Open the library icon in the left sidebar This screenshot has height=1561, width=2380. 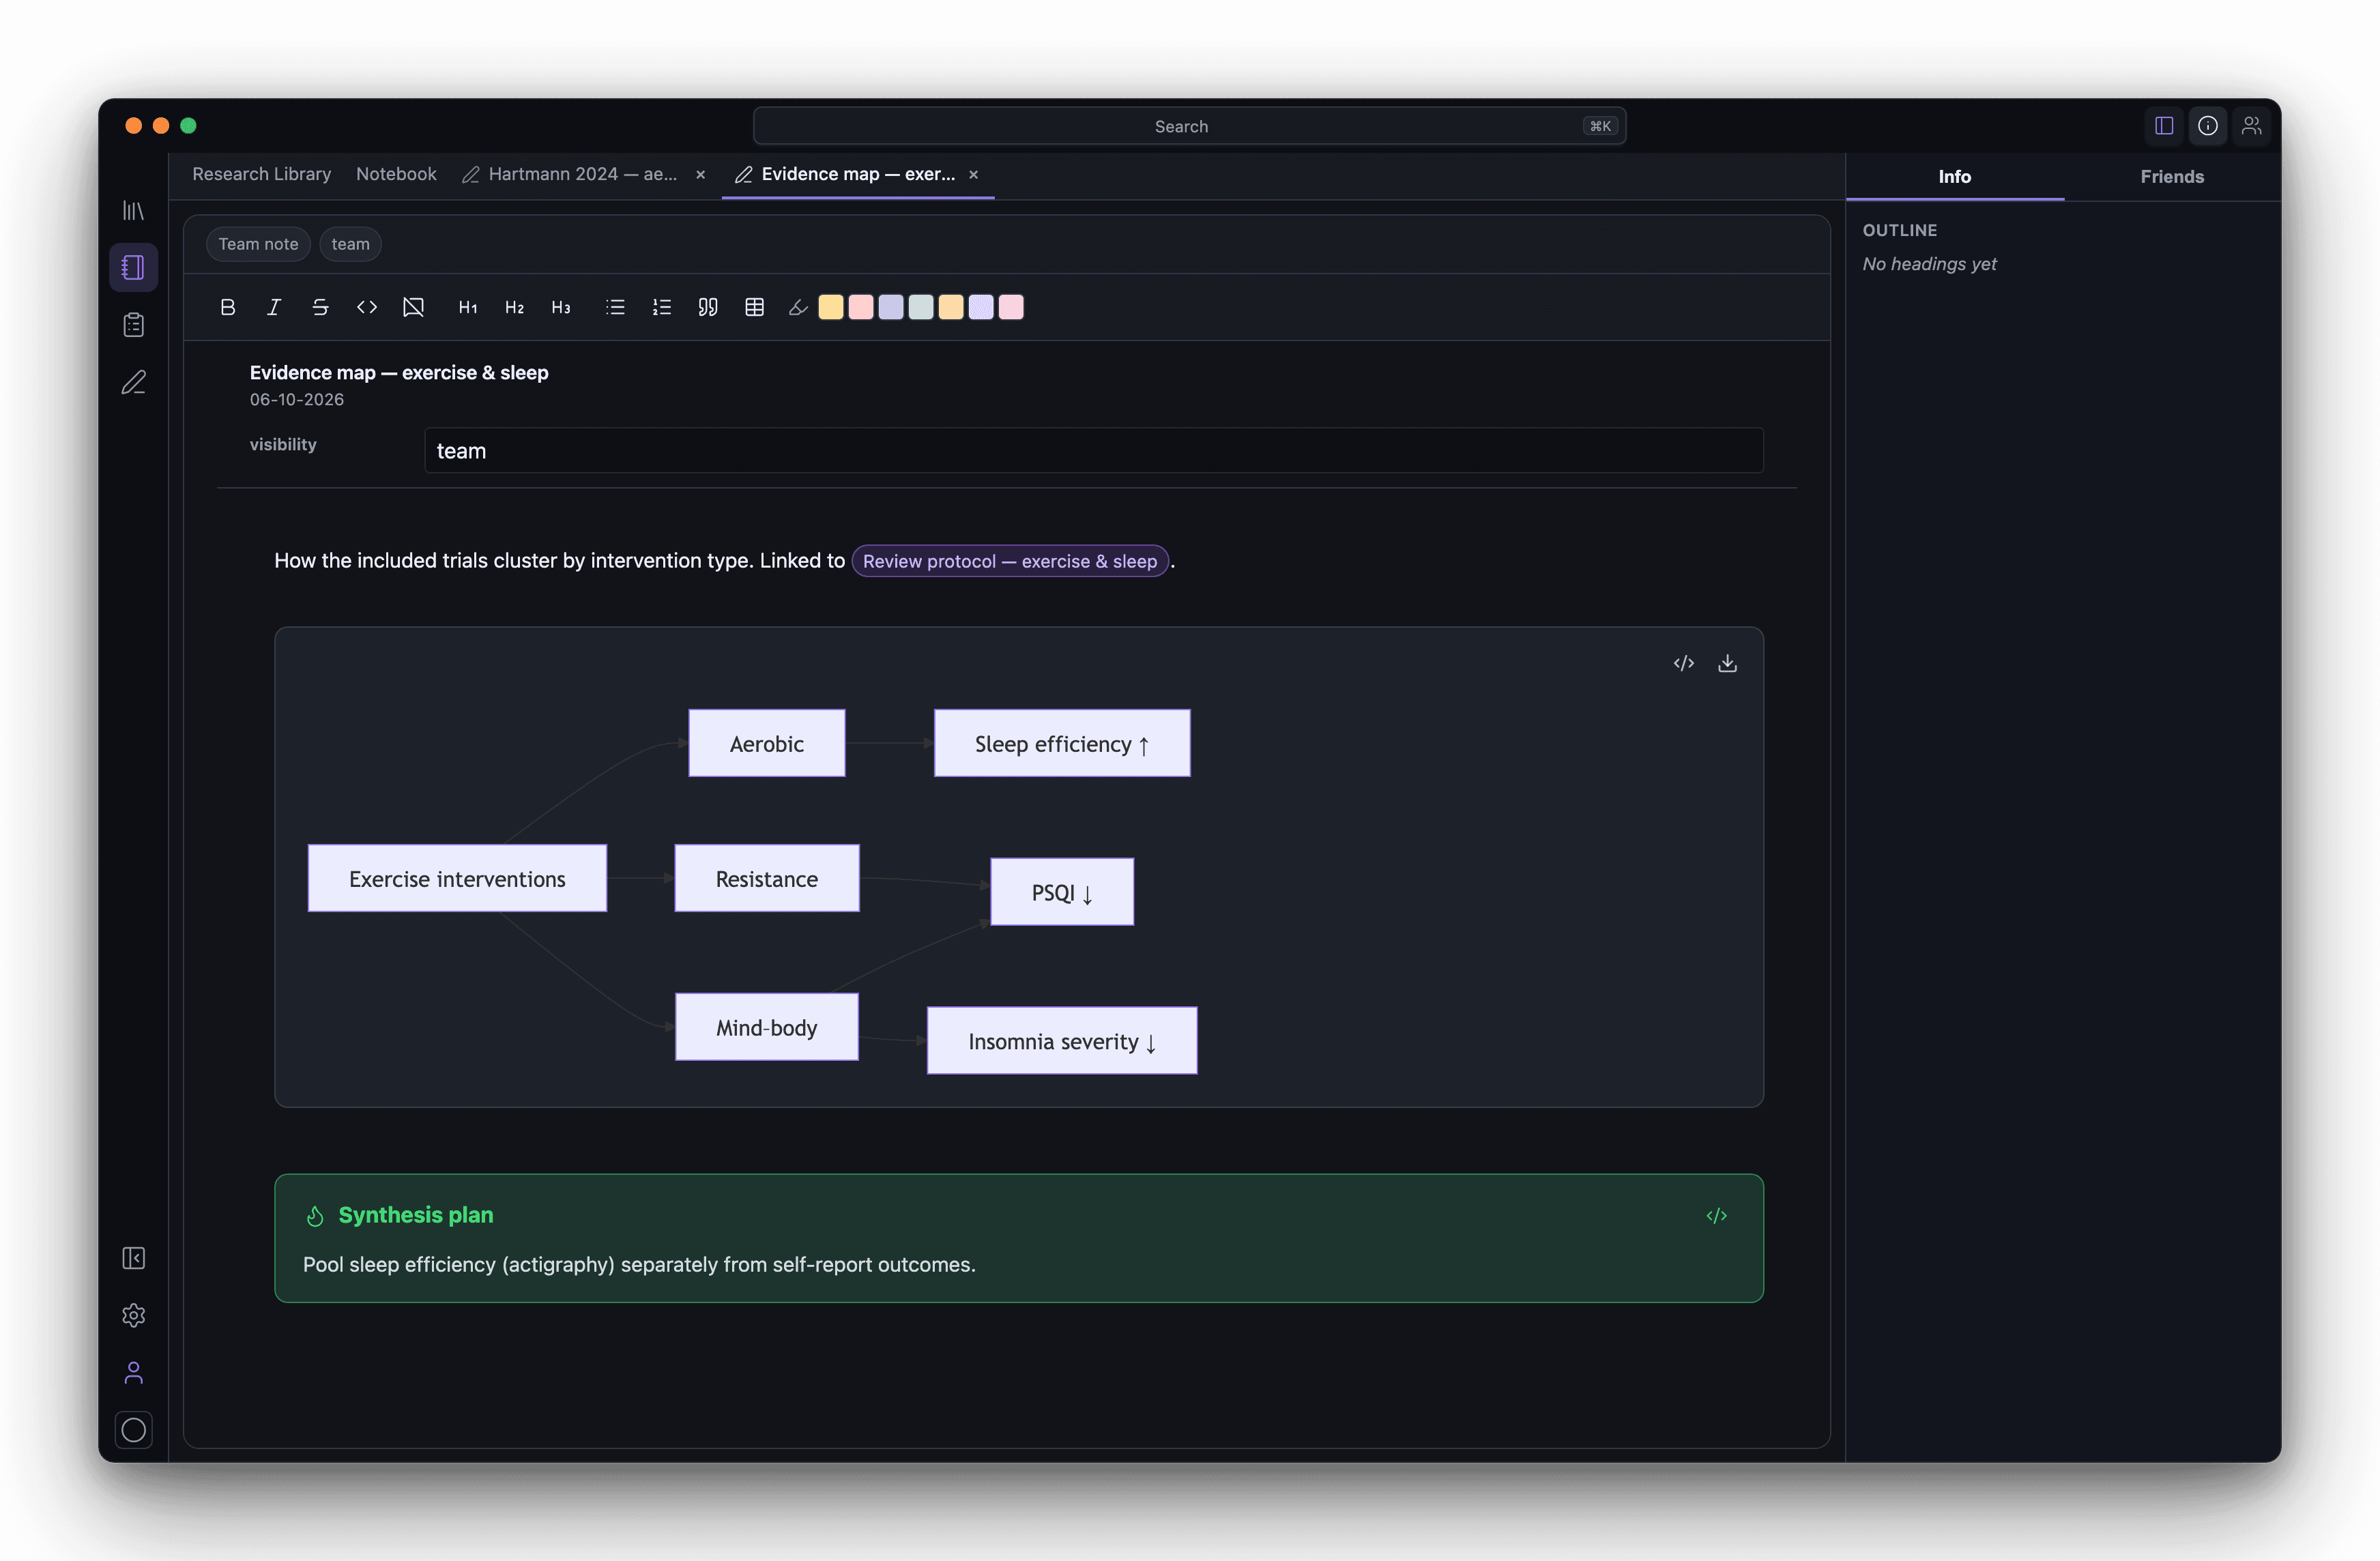point(133,210)
